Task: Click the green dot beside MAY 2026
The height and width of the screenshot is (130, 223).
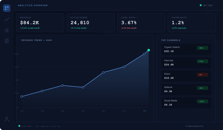Action: (x=201, y=5)
